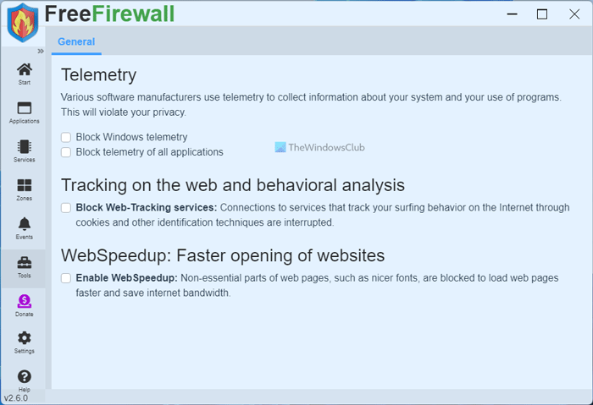Close the FreeFirewall window
The height and width of the screenshot is (405, 593).
tap(574, 14)
